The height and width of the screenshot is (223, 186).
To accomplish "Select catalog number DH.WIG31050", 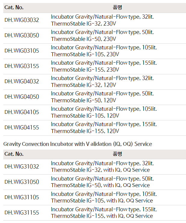I will 22,182.
